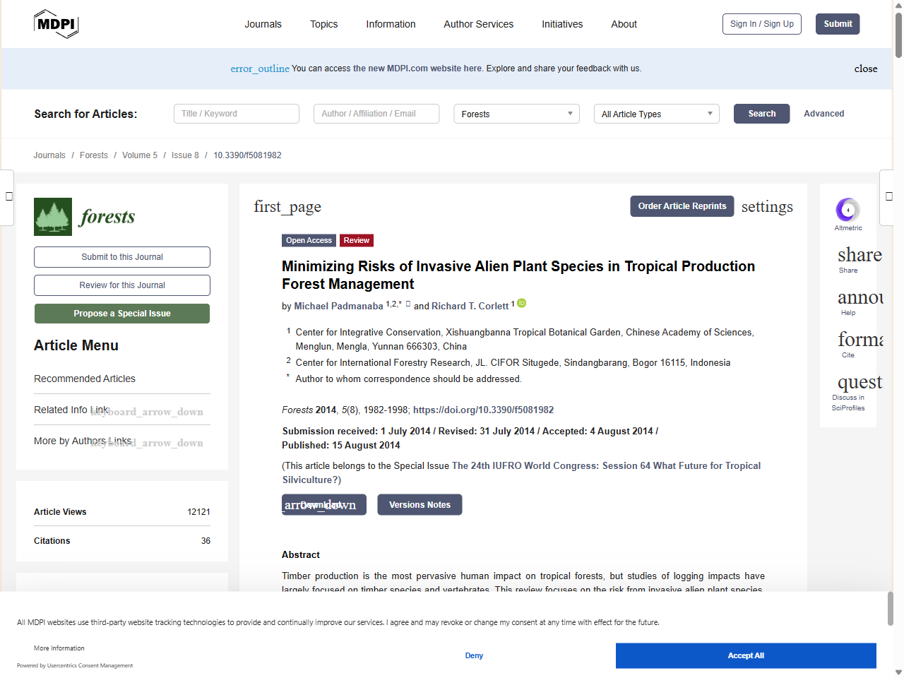This screenshot has width=904, height=678.
Task: Open the Initiatives menu
Action: click(x=562, y=24)
